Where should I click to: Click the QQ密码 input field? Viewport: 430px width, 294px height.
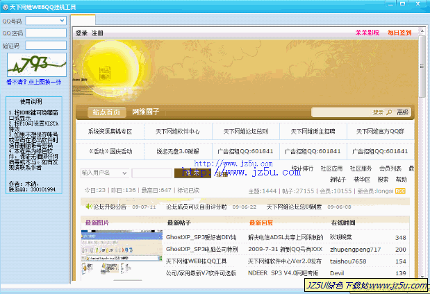click(x=46, y=33)
